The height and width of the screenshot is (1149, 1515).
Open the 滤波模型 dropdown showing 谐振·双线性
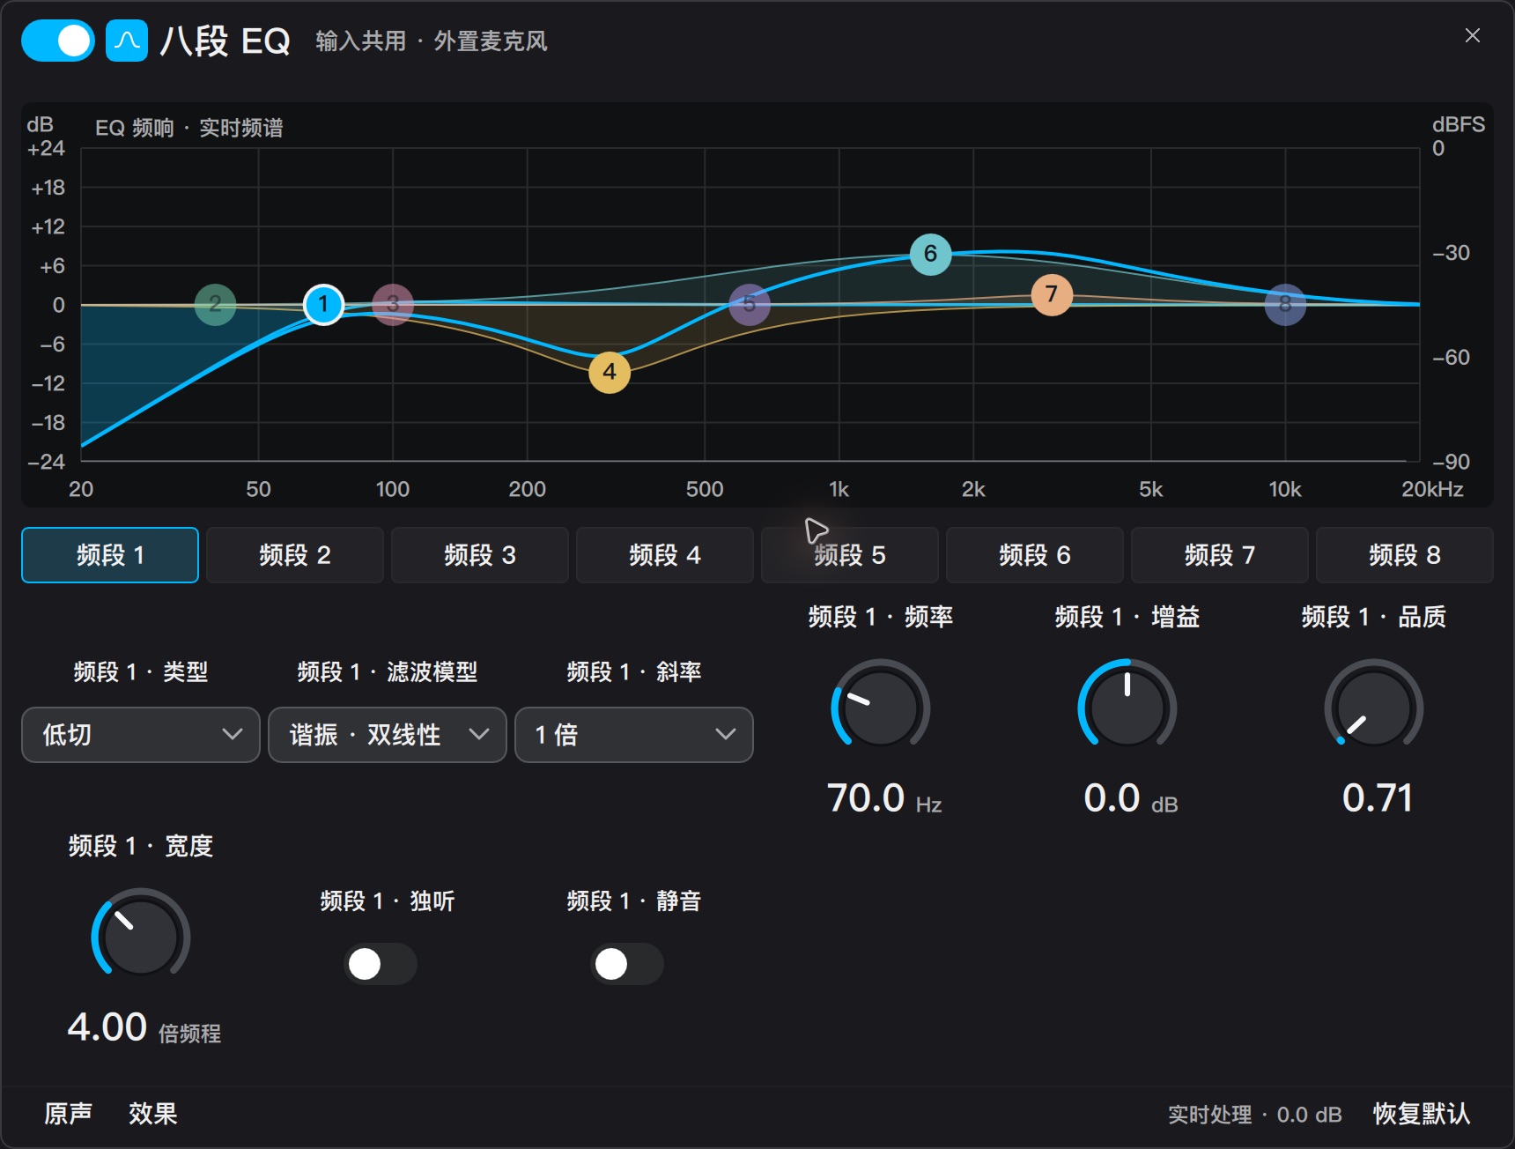(x=388, y=735)
